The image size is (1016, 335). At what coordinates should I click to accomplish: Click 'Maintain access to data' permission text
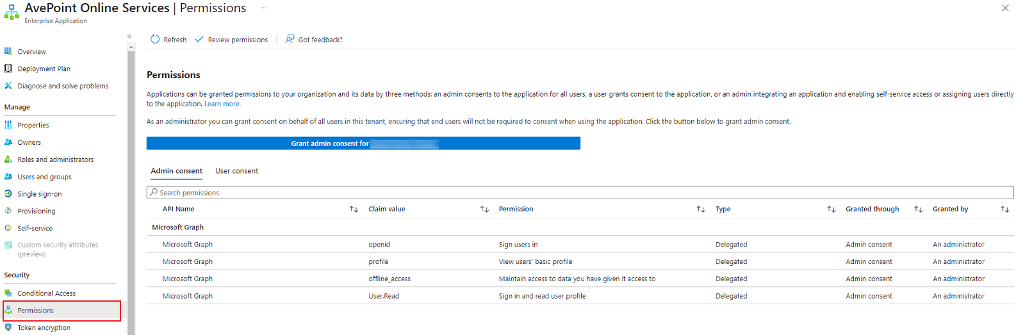coord(577,279)
